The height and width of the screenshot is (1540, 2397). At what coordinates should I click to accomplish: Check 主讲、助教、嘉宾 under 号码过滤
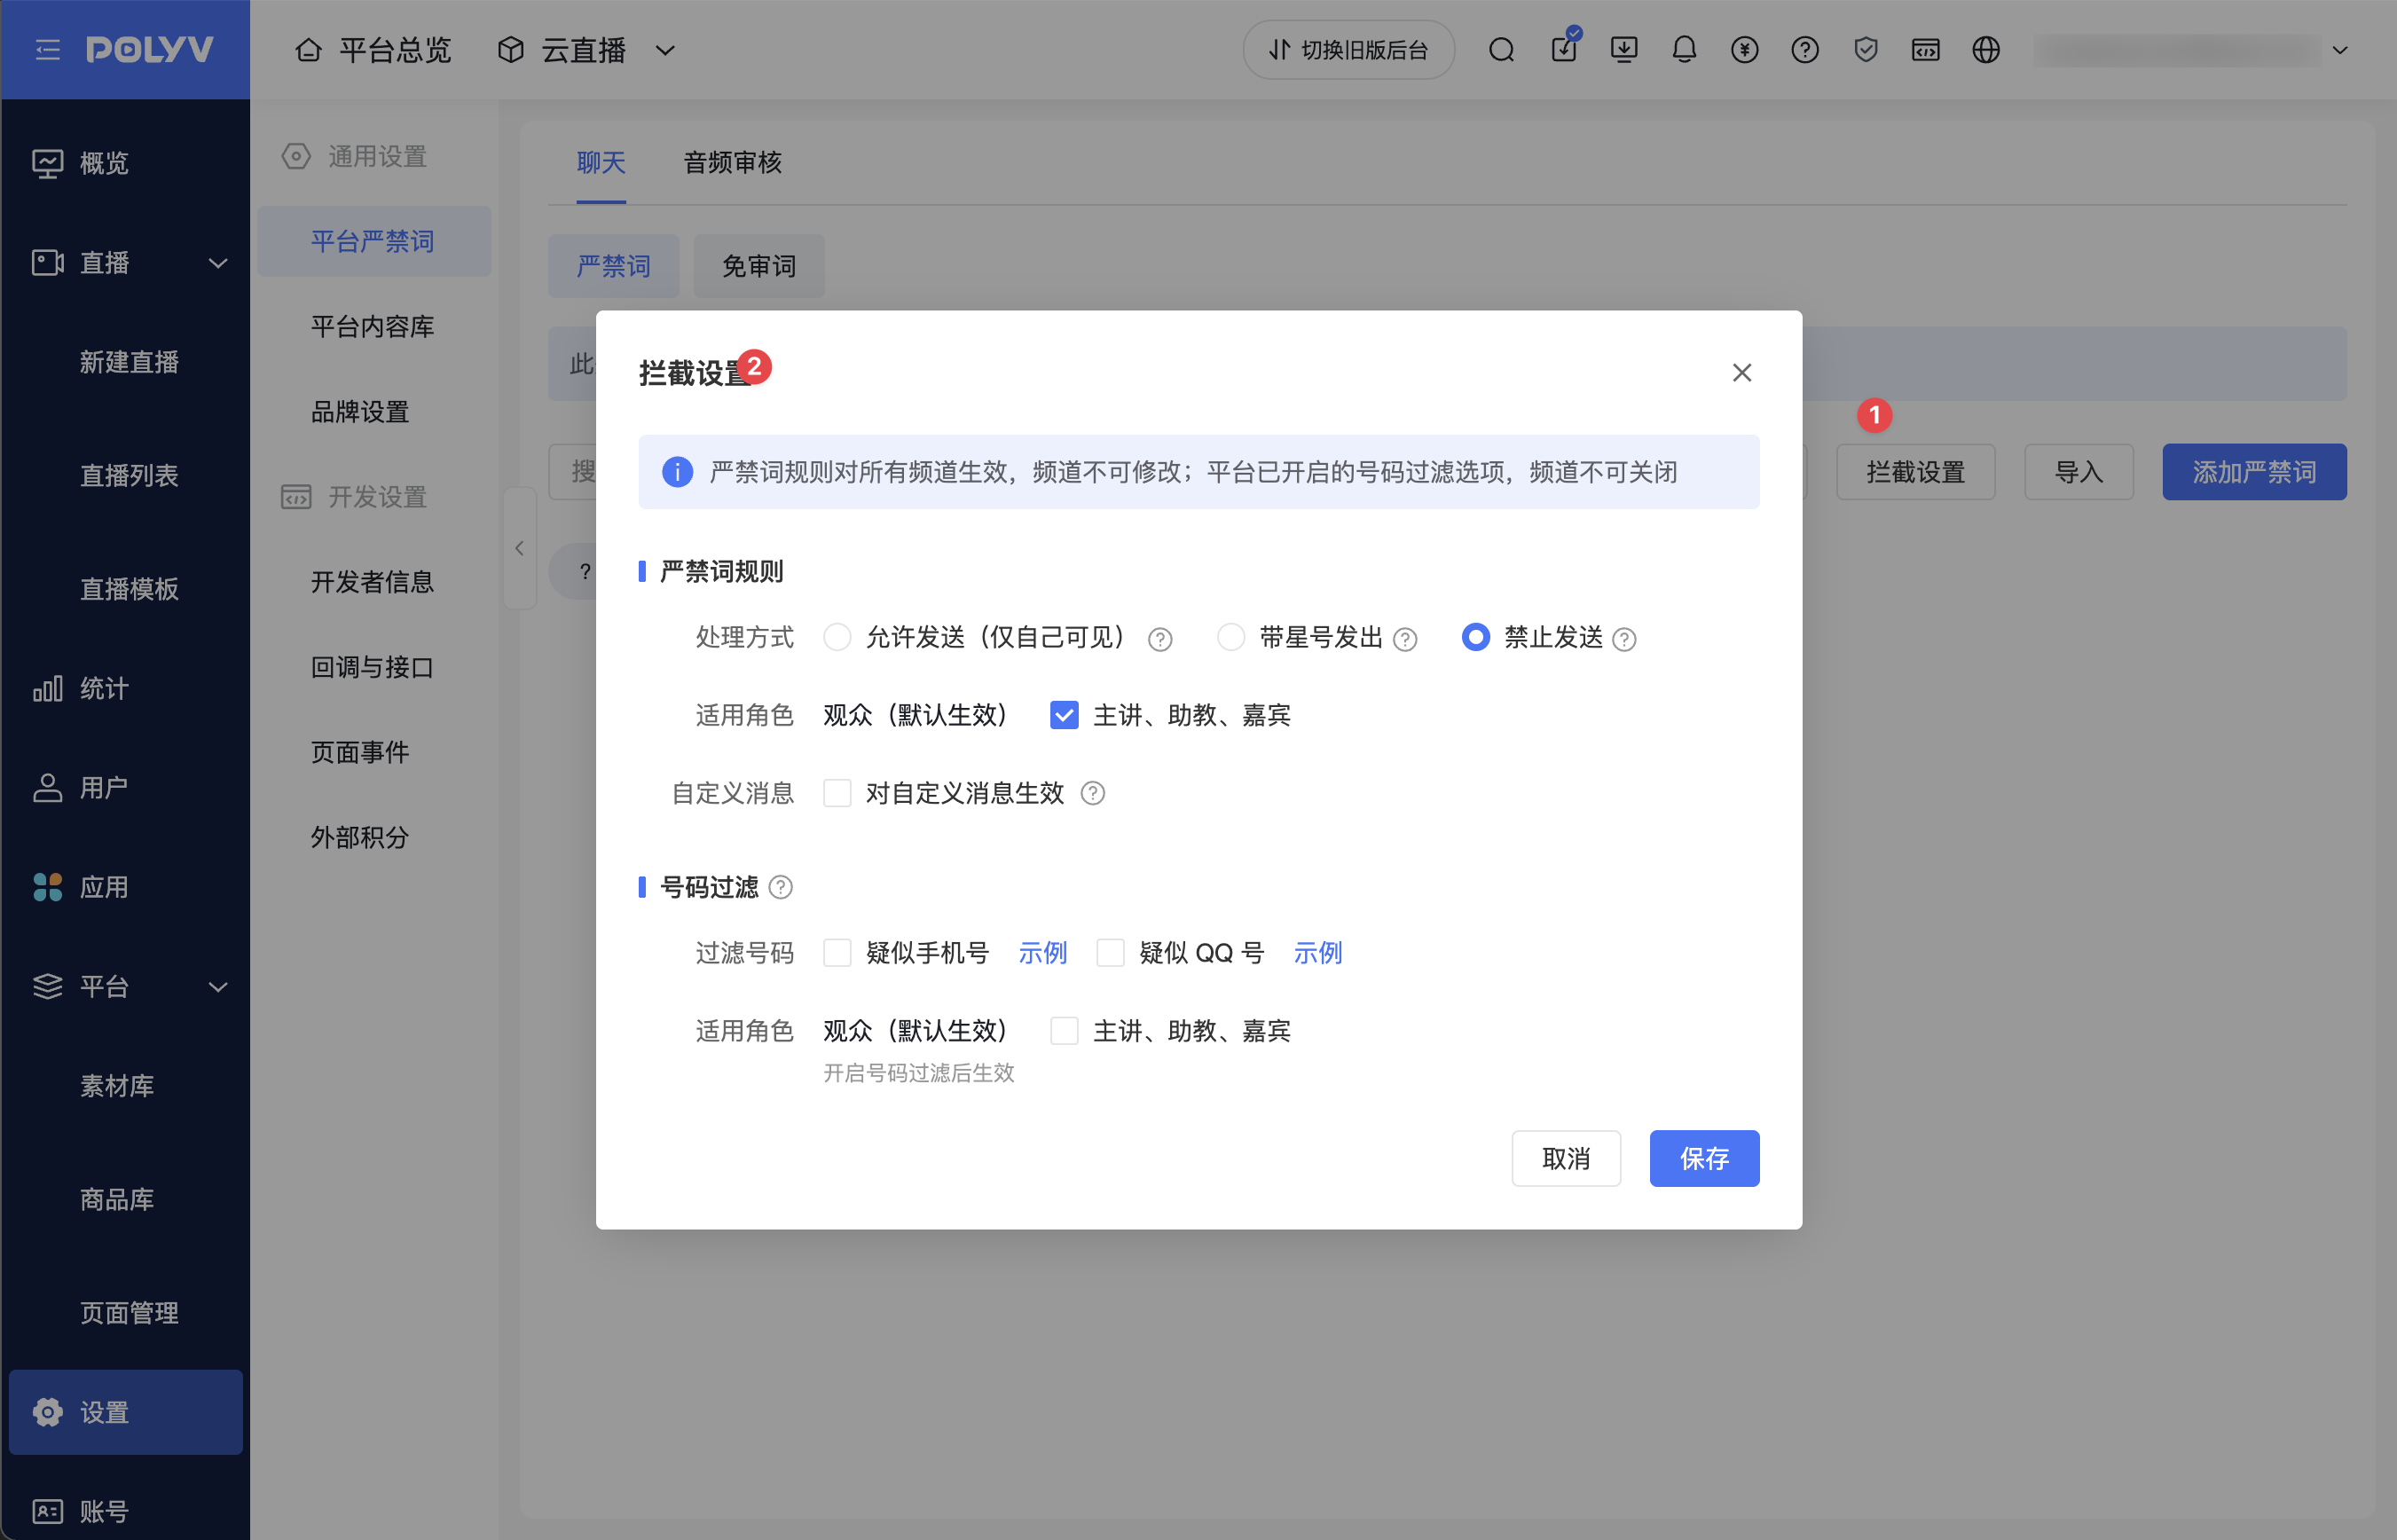pyautogui.click(x=1064, y=1031)
